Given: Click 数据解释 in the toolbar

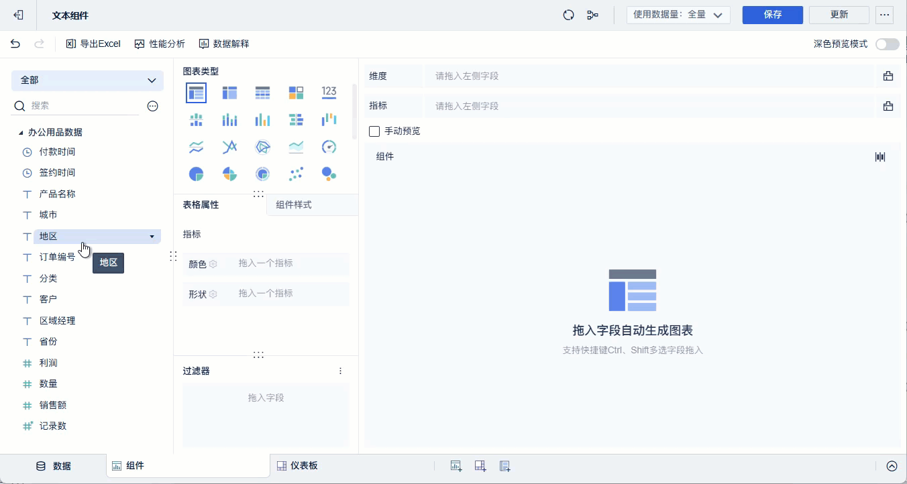Looking at the screenshot, I should point(224,44).
